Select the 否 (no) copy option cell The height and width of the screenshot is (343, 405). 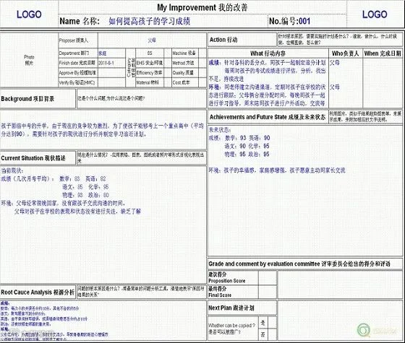(263, 334)
